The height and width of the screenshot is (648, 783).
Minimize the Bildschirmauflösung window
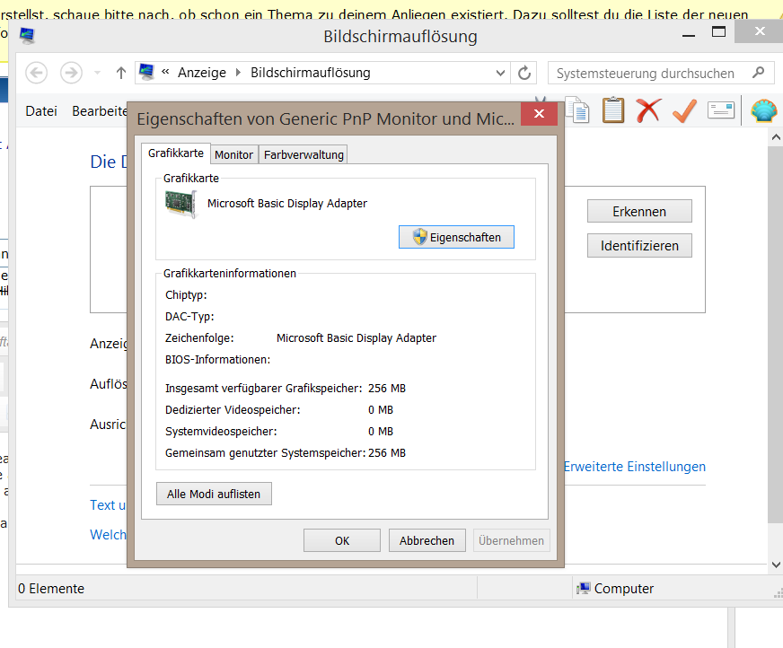[x=689, y=34]
